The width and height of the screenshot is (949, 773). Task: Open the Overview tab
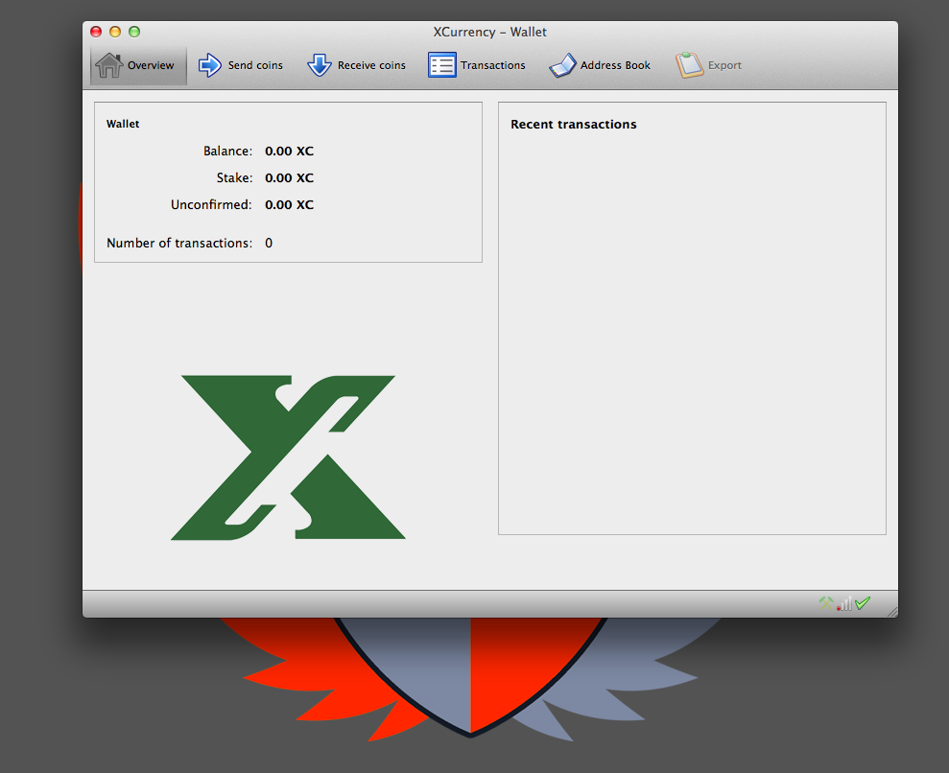(138, 65)
